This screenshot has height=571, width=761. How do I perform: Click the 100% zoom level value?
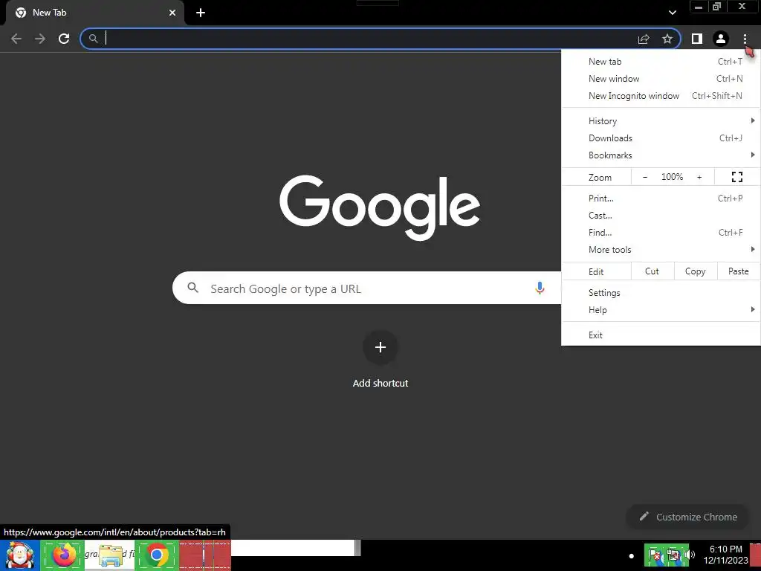tap(672, 177)
